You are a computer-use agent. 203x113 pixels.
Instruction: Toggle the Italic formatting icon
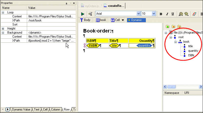pos(167,14)
